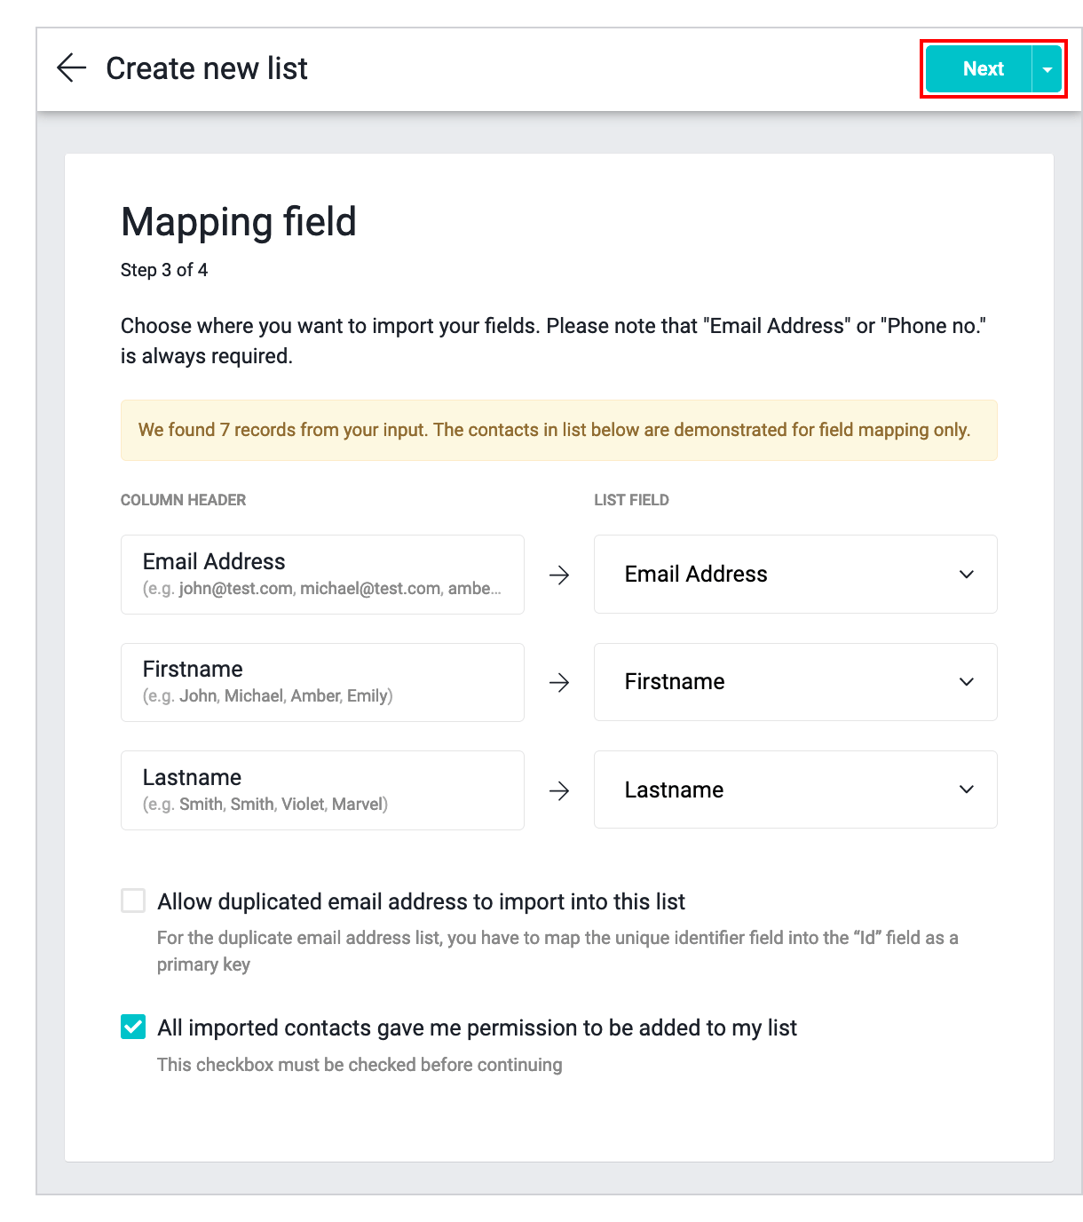
Task: Click the Lastname column header box
Action: [322, 790]
